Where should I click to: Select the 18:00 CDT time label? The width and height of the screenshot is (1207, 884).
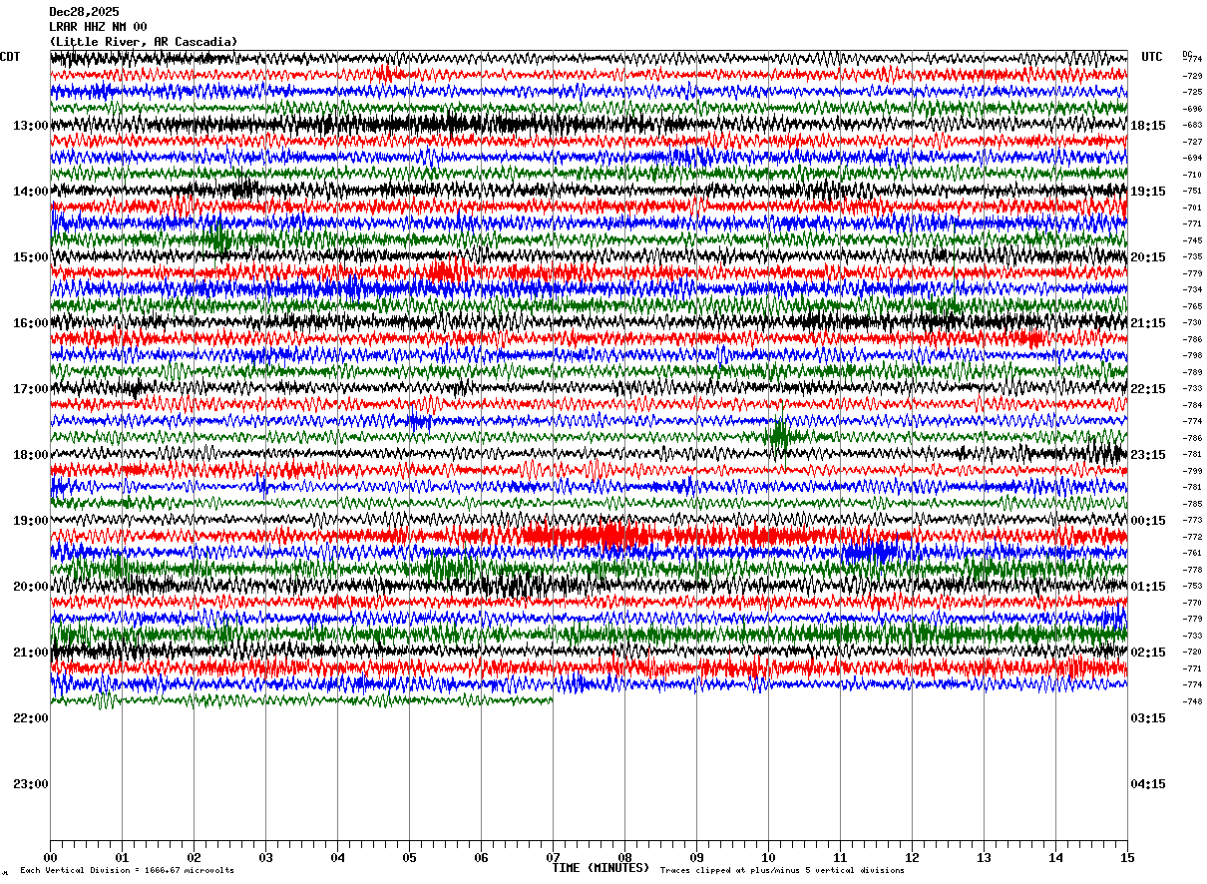[x=31, y=455]
